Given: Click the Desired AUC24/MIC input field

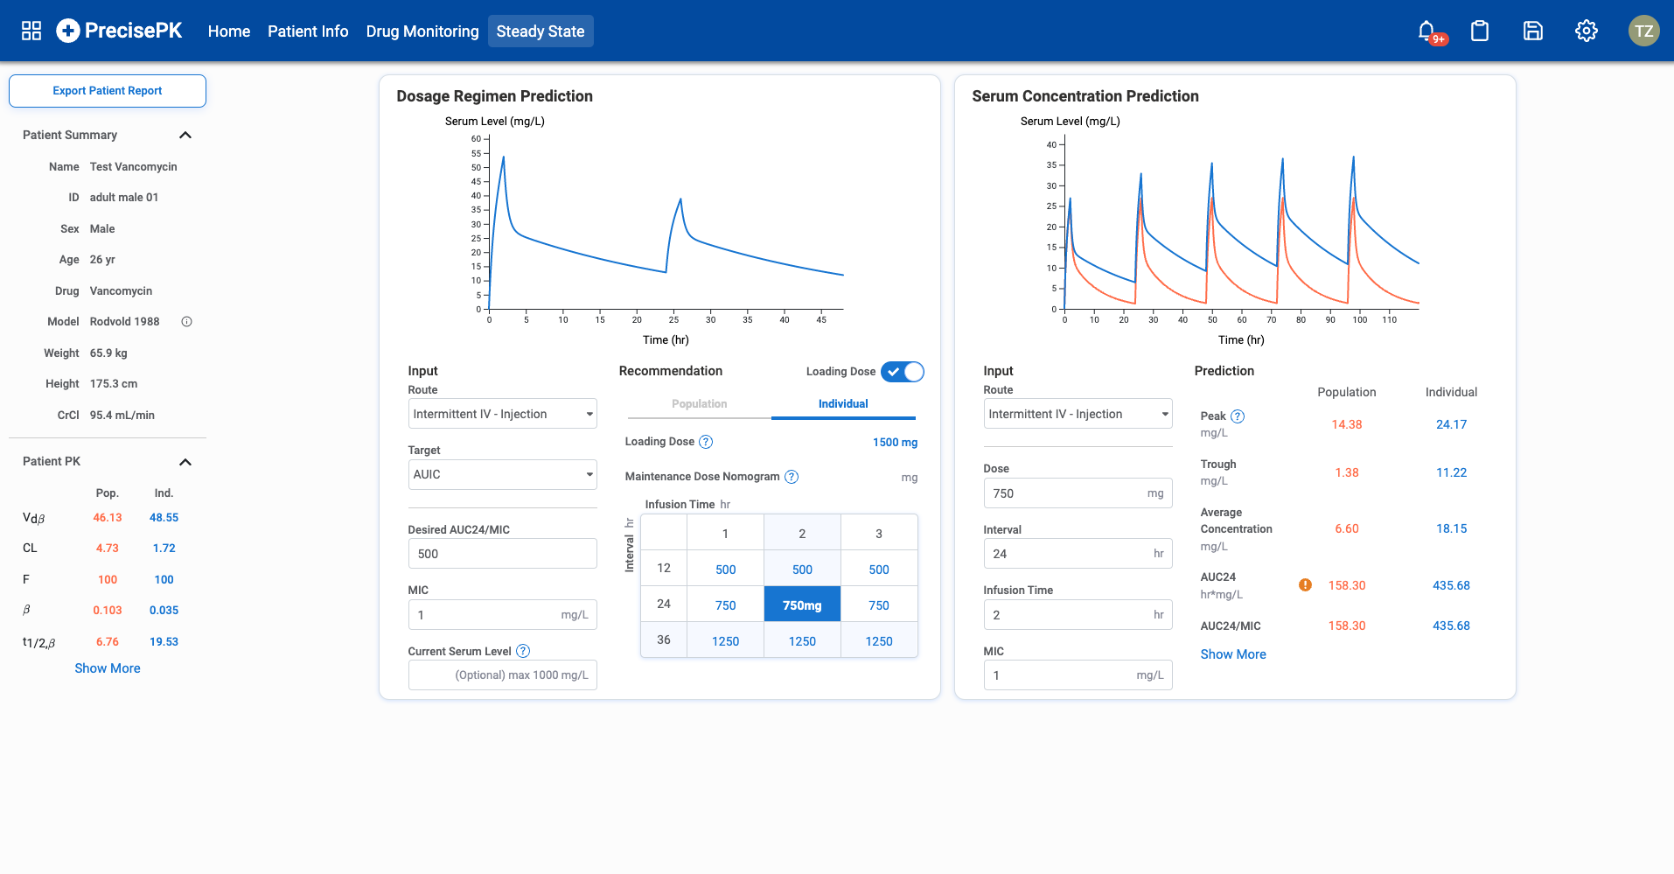Looking at the screenshot, I should 502,554.
